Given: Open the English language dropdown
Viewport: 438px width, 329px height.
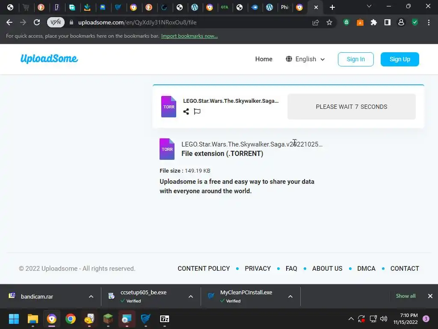Looking at the screenshot, I should click(305, 59).
